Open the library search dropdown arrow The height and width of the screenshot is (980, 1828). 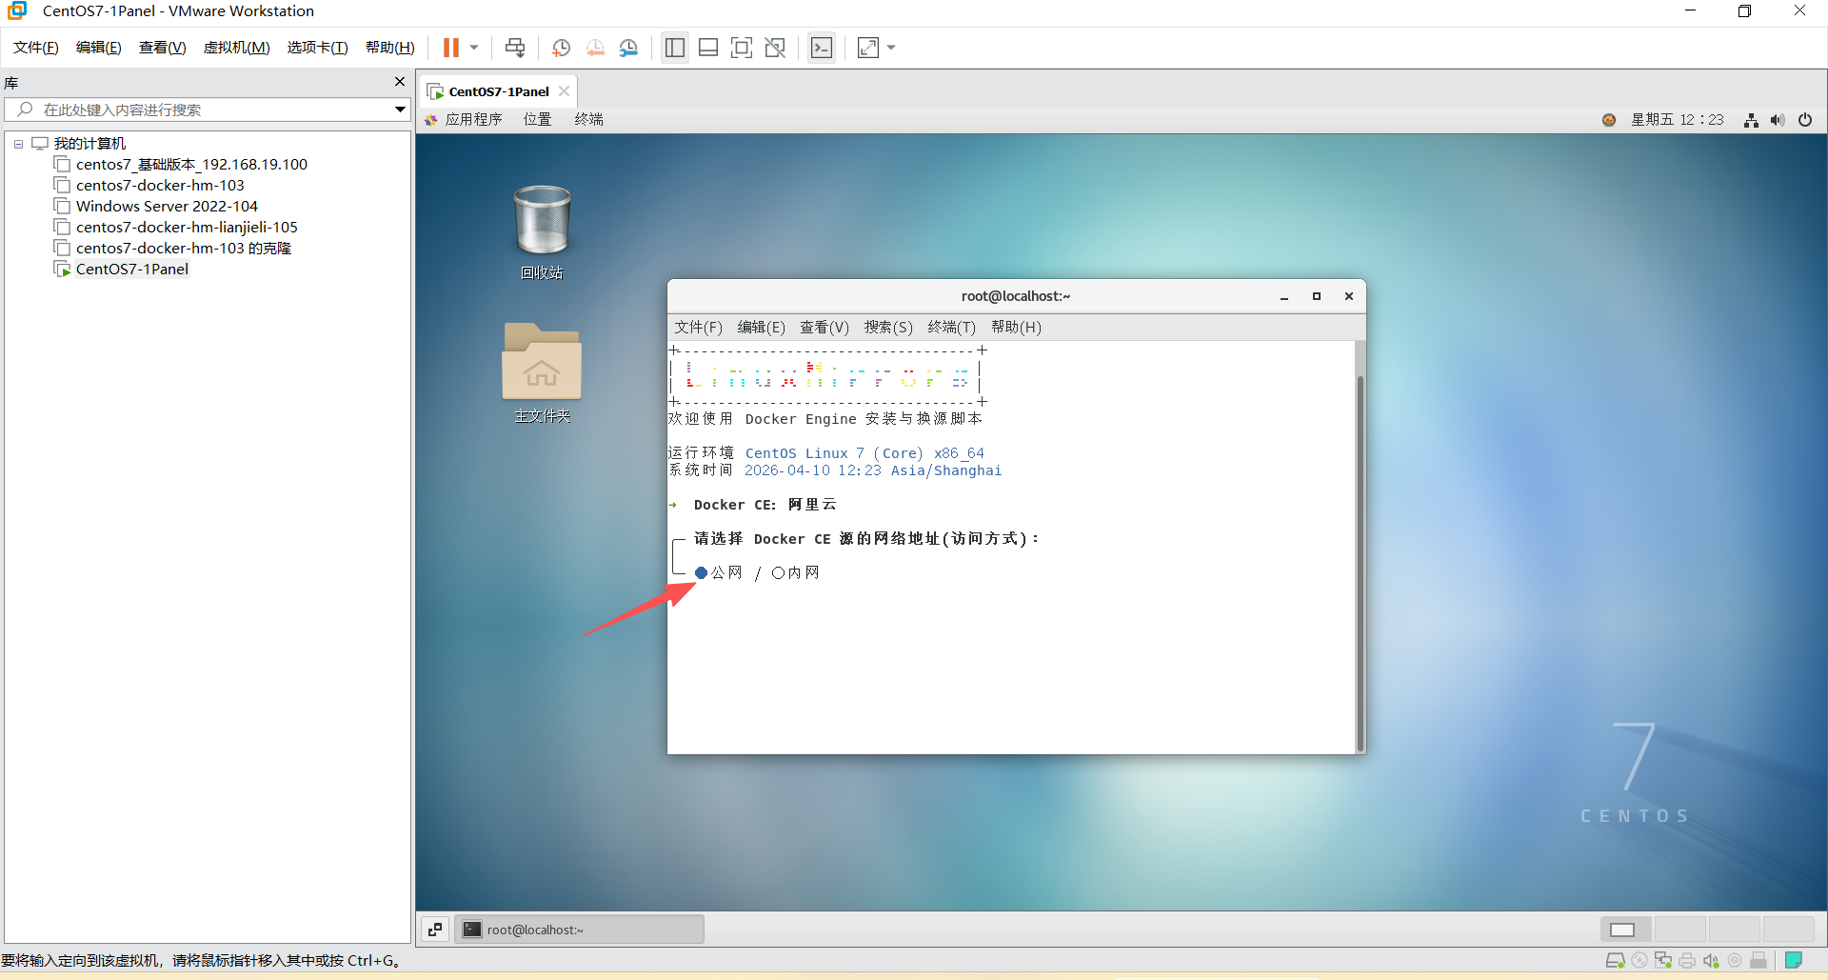coord(401,110)
